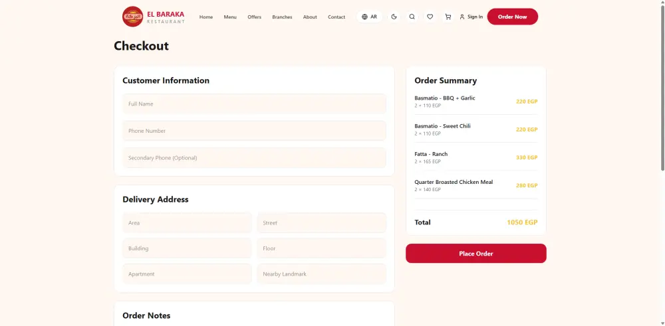Open the shopping cart icon
The height and width of the screenshot is (326, 665).
[x=448, y=17]
